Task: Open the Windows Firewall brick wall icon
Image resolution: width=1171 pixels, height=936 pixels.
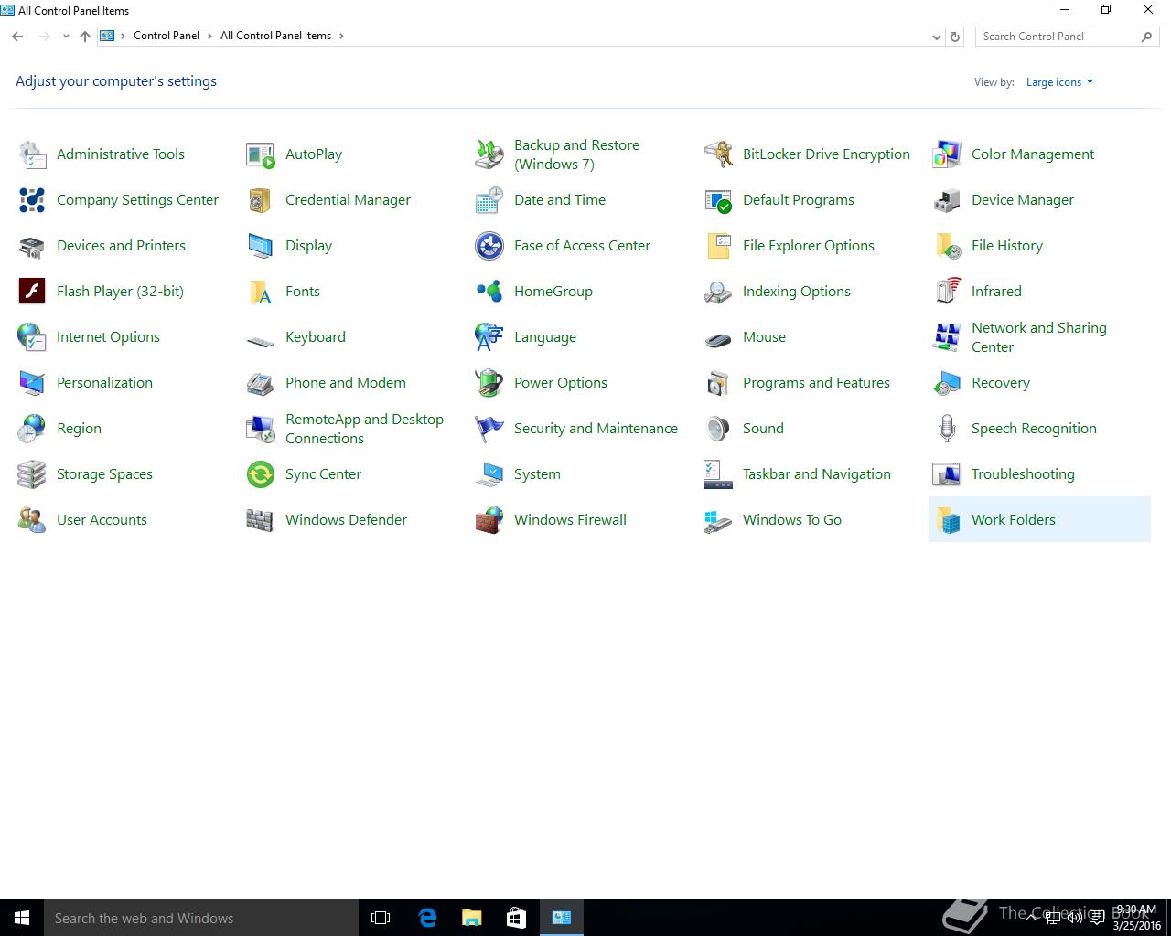Action: [x=489, y=520]
